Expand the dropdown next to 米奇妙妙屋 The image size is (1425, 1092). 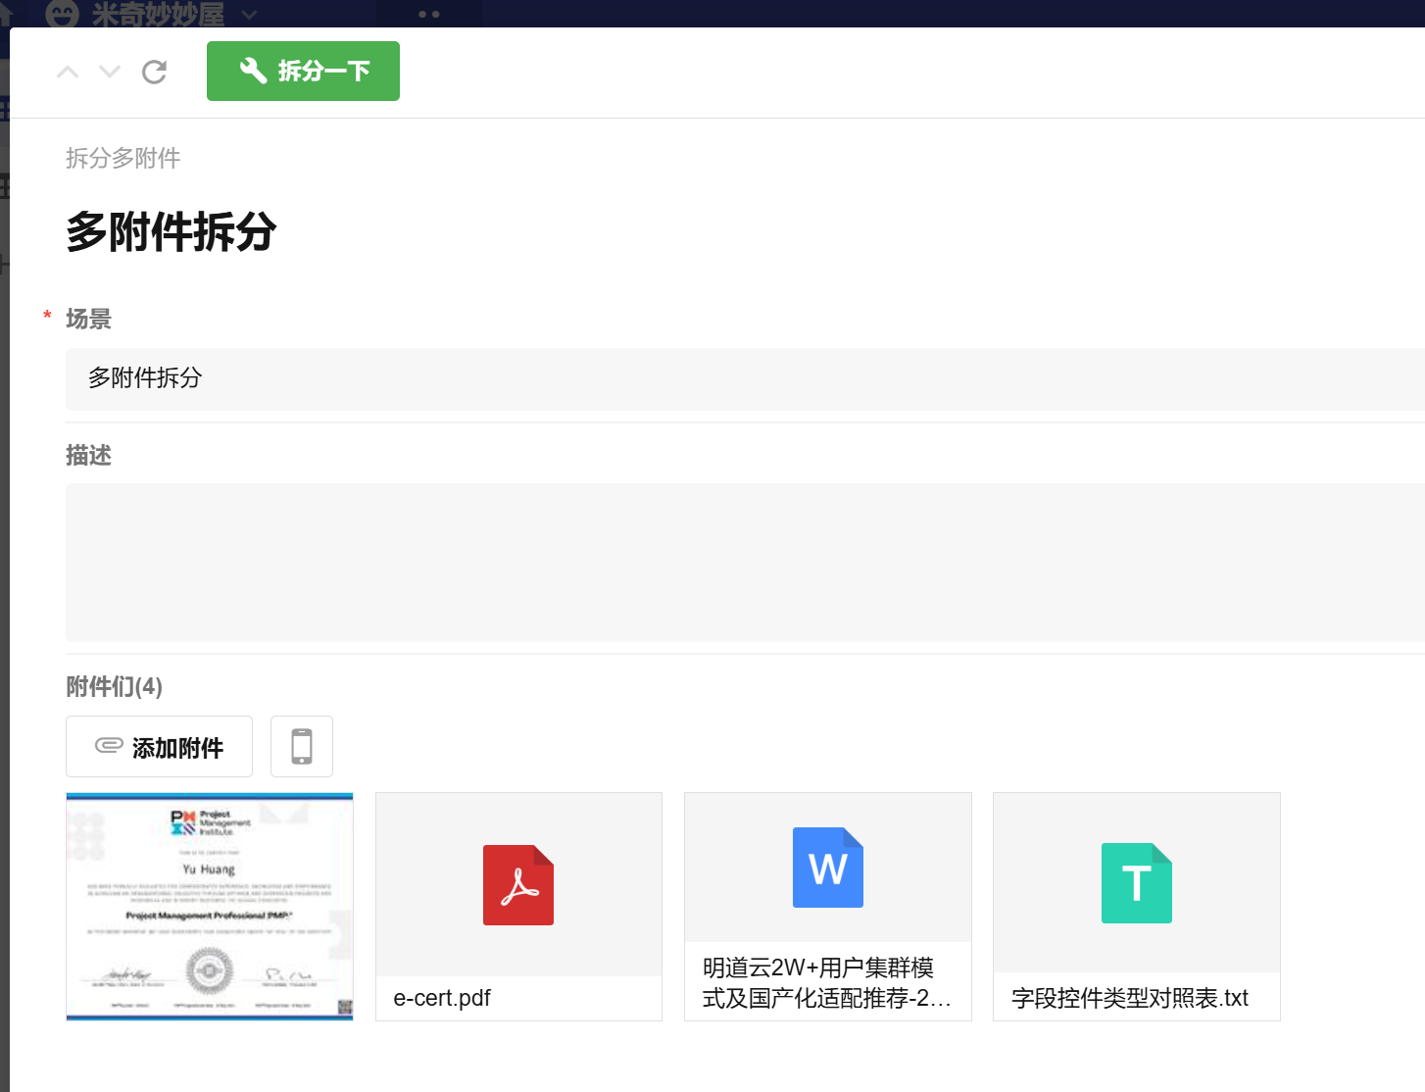pos(249,14)
